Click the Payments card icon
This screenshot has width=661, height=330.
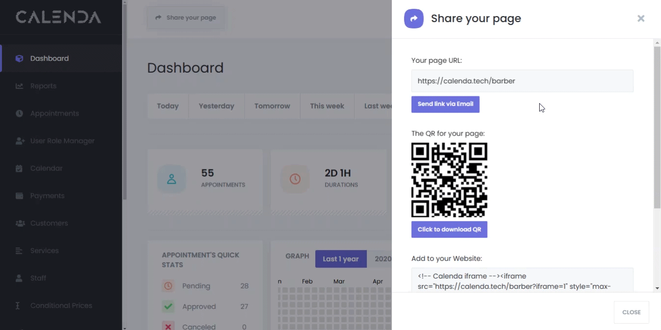coord(19,196)
